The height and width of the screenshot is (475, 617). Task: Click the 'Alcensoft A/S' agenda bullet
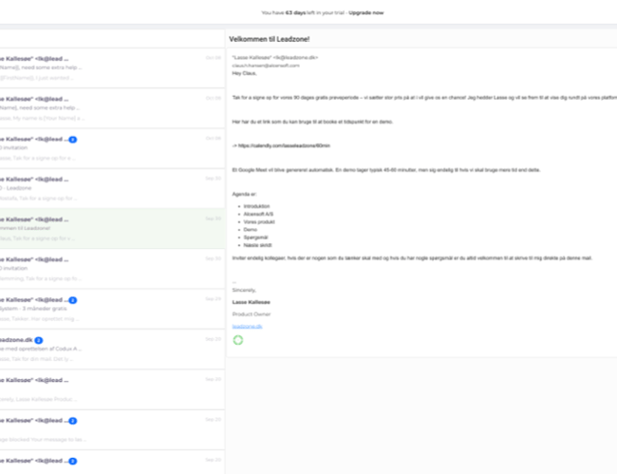tap(258, 214)
